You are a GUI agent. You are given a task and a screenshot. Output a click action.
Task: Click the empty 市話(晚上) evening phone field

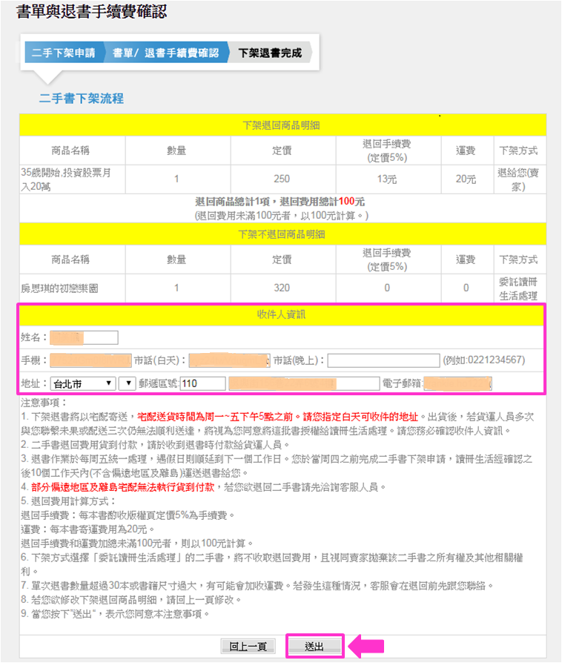383,361
